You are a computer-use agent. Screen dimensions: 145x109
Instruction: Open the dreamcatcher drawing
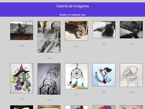coord(77,76)
